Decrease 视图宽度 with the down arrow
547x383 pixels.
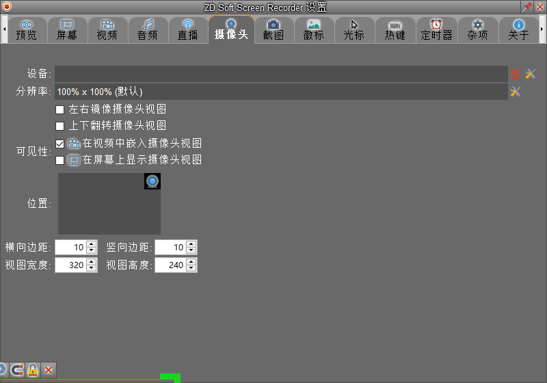point(92,269)
